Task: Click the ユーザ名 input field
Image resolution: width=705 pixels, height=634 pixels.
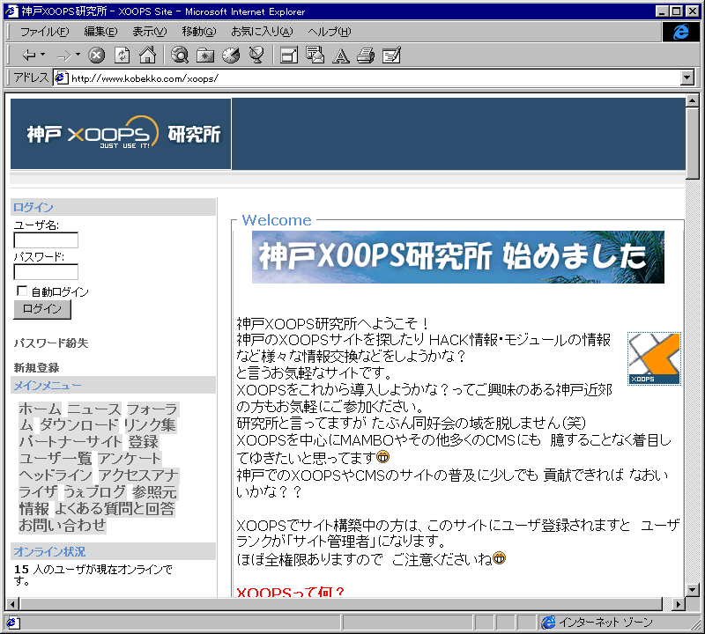Action: (x=46, y=240)
